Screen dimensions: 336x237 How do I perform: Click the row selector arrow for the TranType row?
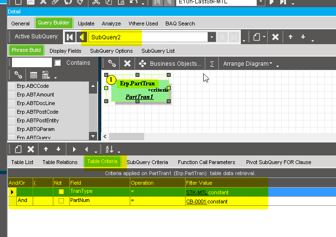pyautogui.click(x=12, y=192)
